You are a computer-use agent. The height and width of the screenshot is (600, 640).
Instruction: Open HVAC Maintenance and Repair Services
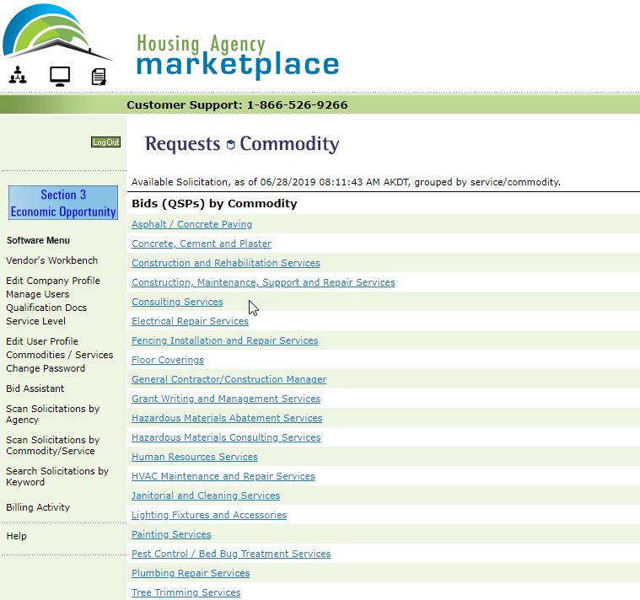pyautogui.click(x=223, y=476)
